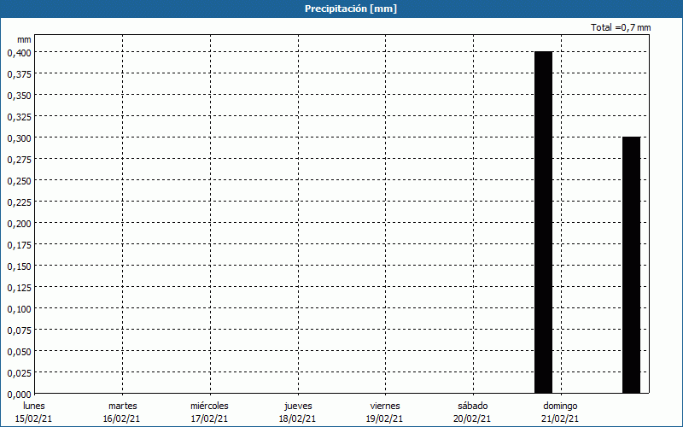This screenshot has height=427, width=683.
Task: Select the martes 16/02/21 axis label
Action: [x=122, y=412]
